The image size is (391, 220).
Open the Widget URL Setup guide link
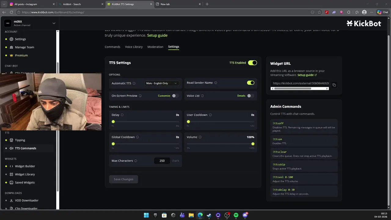(x=307, y=75)
